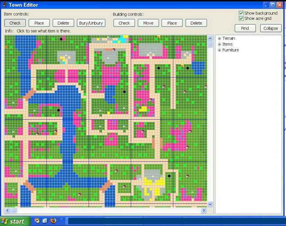Expand the quick launch overflow chevron
Screen dimensions: 286x226
click(61, 219)
